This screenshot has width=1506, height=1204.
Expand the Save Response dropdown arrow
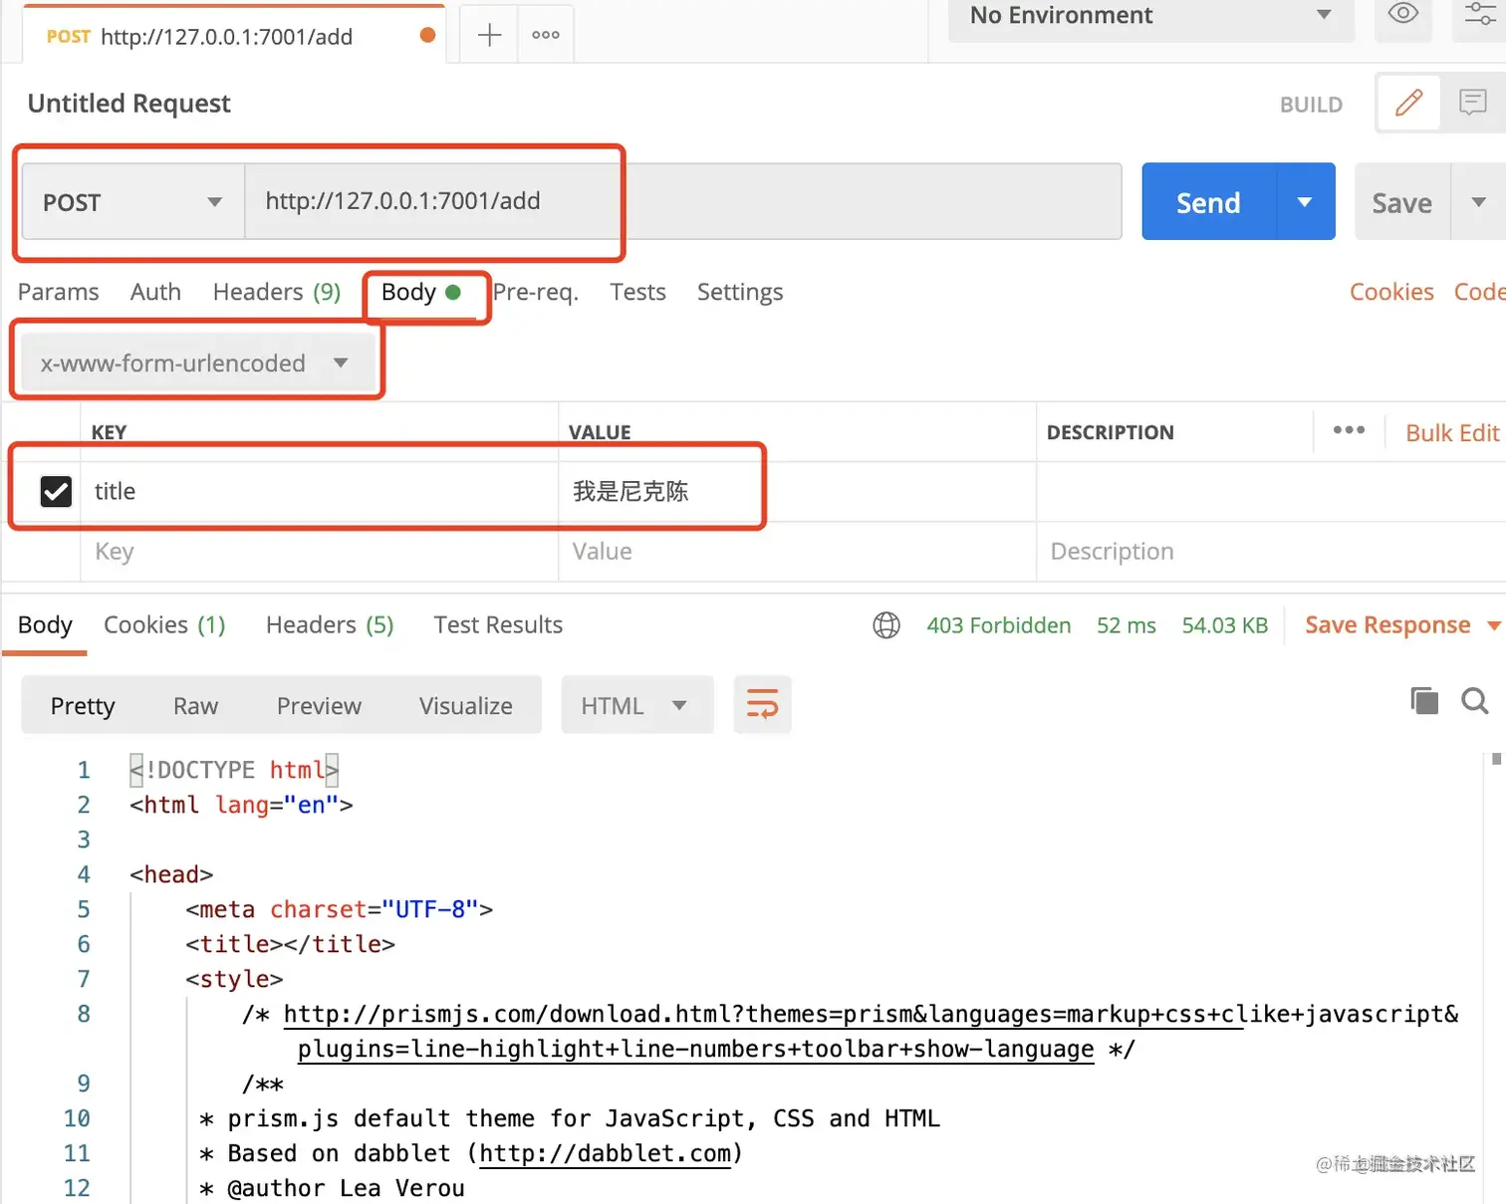click(x=1493, y=625)
